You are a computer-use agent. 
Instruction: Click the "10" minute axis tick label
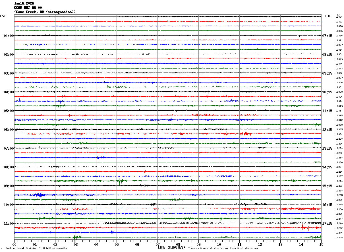coord(219,244)
